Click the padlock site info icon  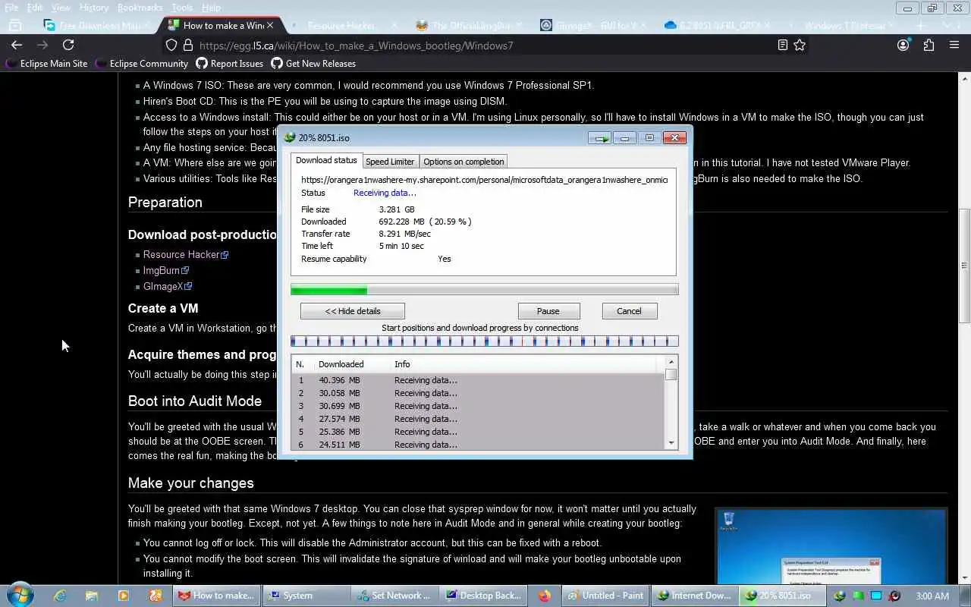coord(187,46)
